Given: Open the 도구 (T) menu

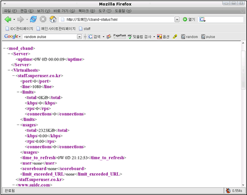Looking at the screenshot, I should coord(105,11).
